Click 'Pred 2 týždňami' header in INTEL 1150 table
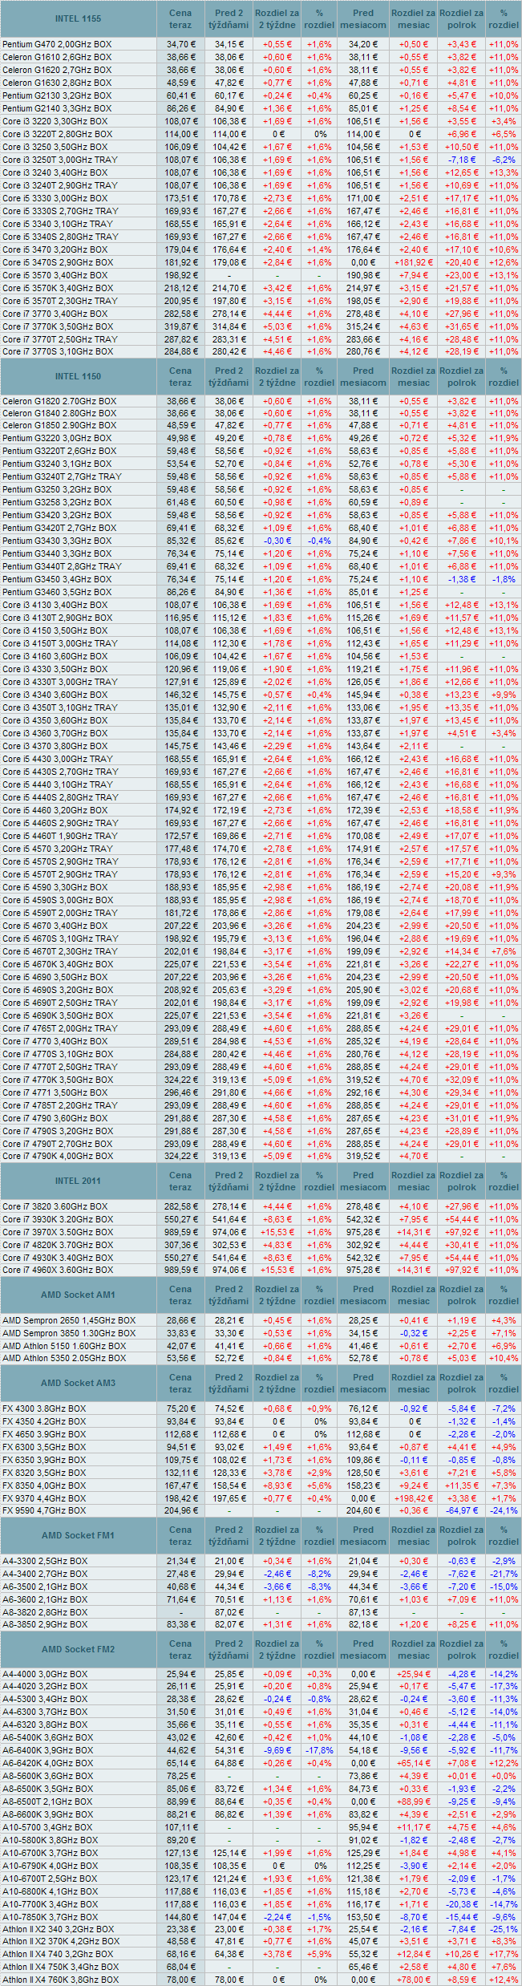The width and height of the screenshot is (522, 1986). click(x=229, y=376)
